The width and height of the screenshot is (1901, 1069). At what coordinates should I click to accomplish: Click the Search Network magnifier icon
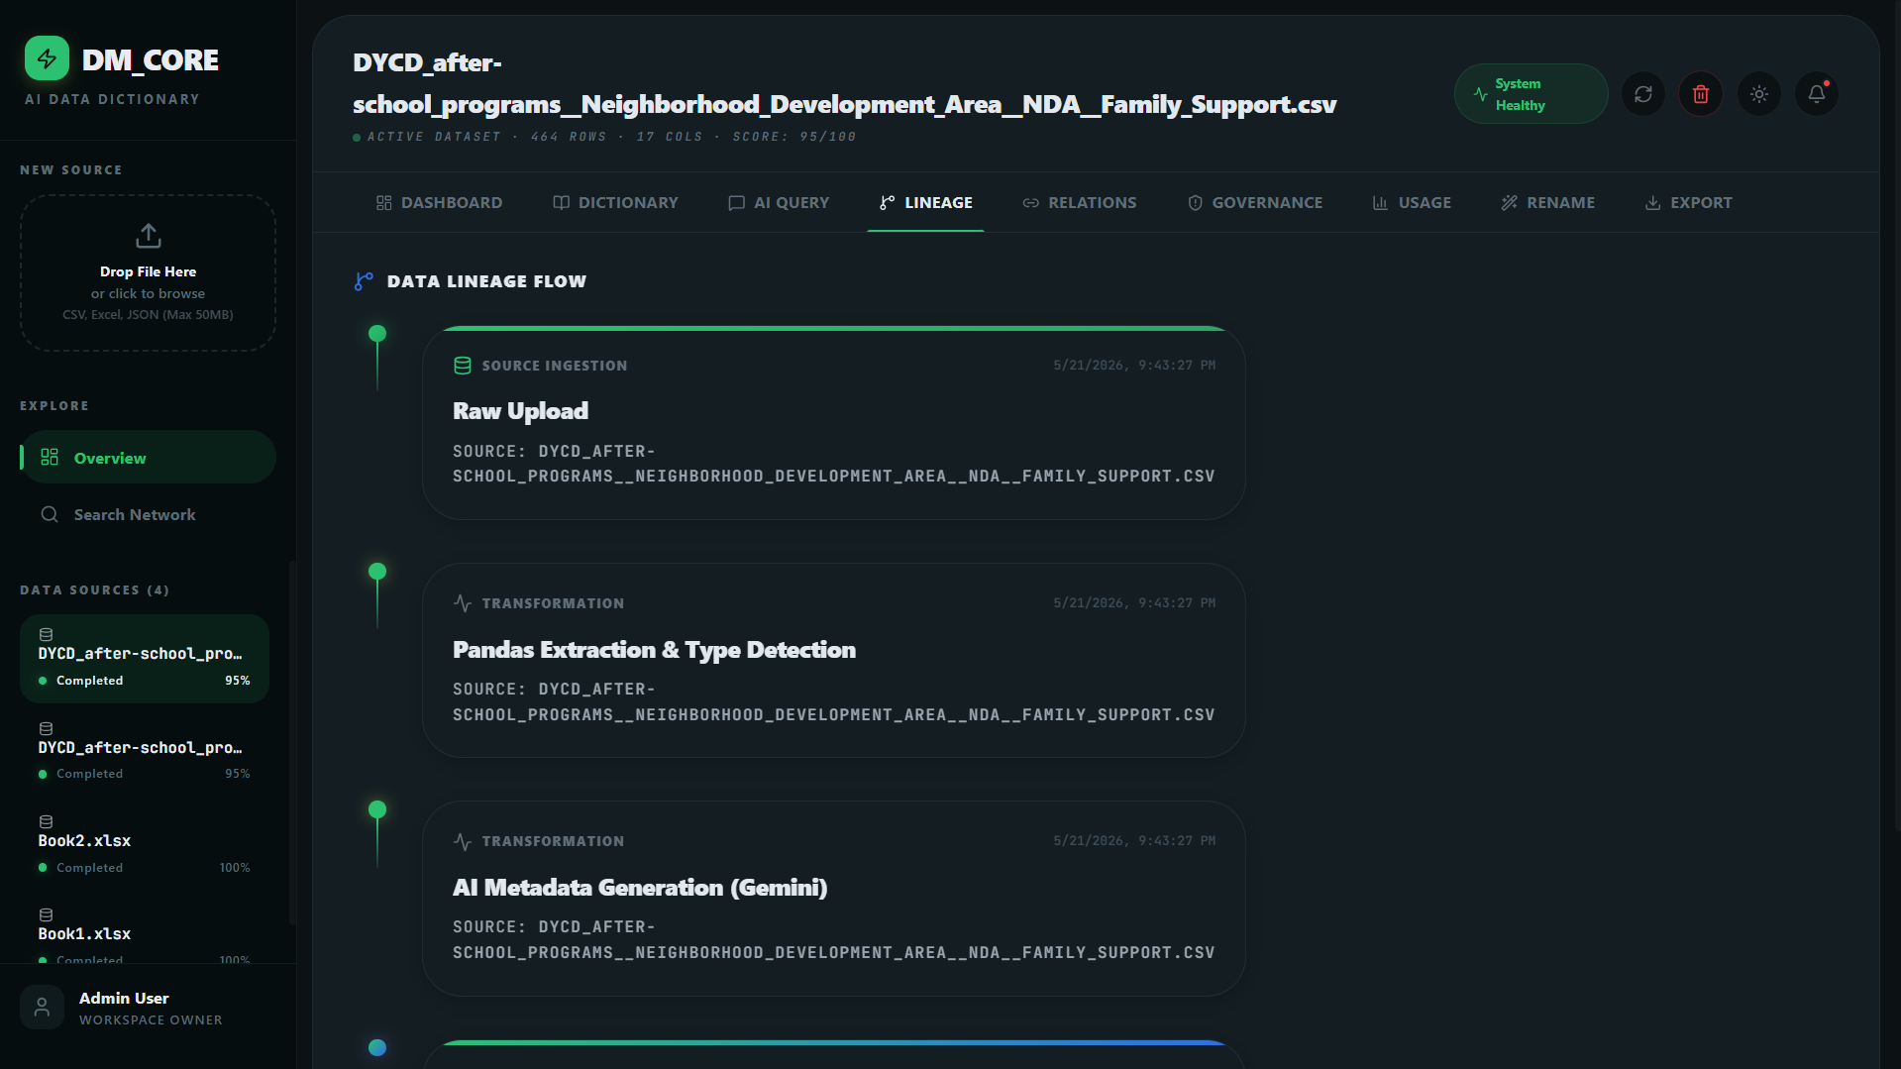pyautogui.click(x=50, y=514)
